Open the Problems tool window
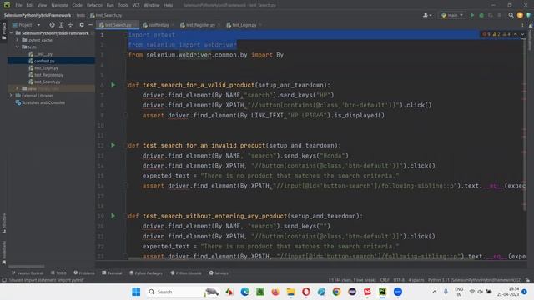Screen dimensions: 534x300 84,272
